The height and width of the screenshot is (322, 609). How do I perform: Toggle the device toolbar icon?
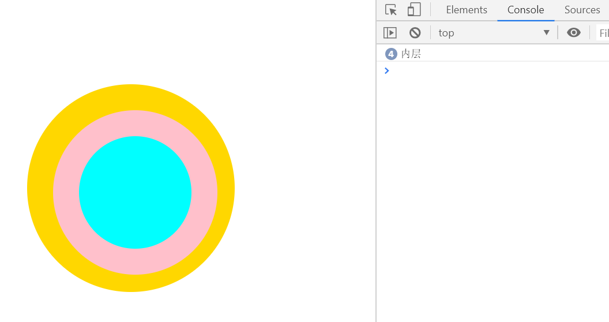point(414,10)
